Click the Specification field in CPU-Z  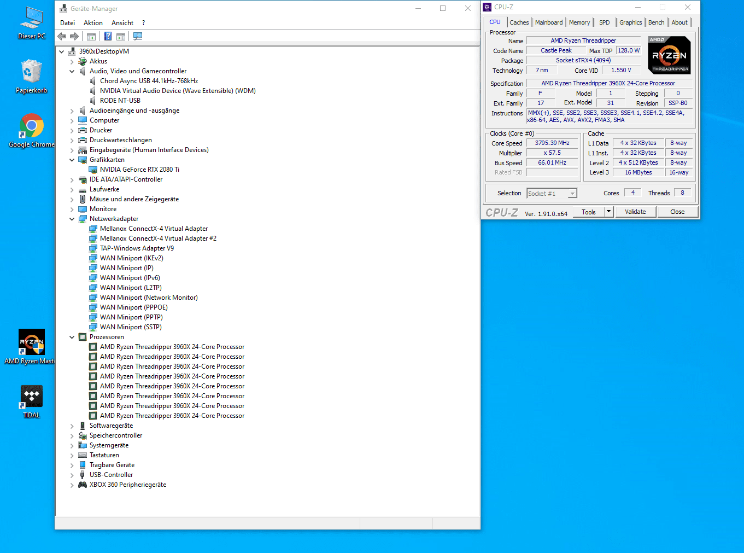(608, 83)
